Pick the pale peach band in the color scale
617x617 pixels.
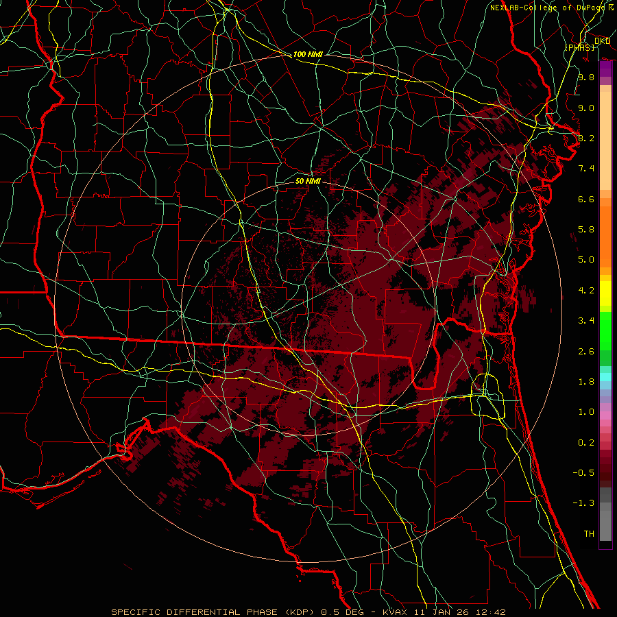point(605,141)
